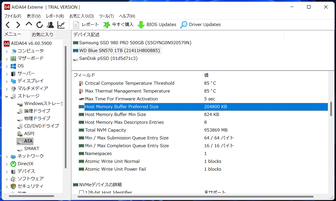336x201 pixels.
Task: Select the ネットワーク icon in tree
Action: (x=13, y=156)
